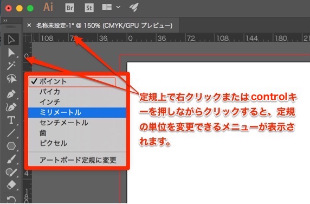310x204 pixels.
Task: Click the GPU performance rocket icon
Action: click(134, 7)
